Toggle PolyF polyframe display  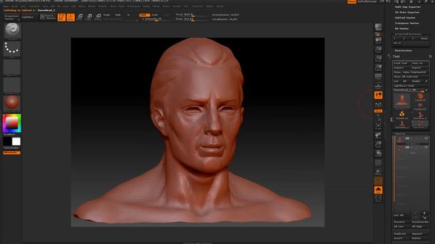pos(379,163)
